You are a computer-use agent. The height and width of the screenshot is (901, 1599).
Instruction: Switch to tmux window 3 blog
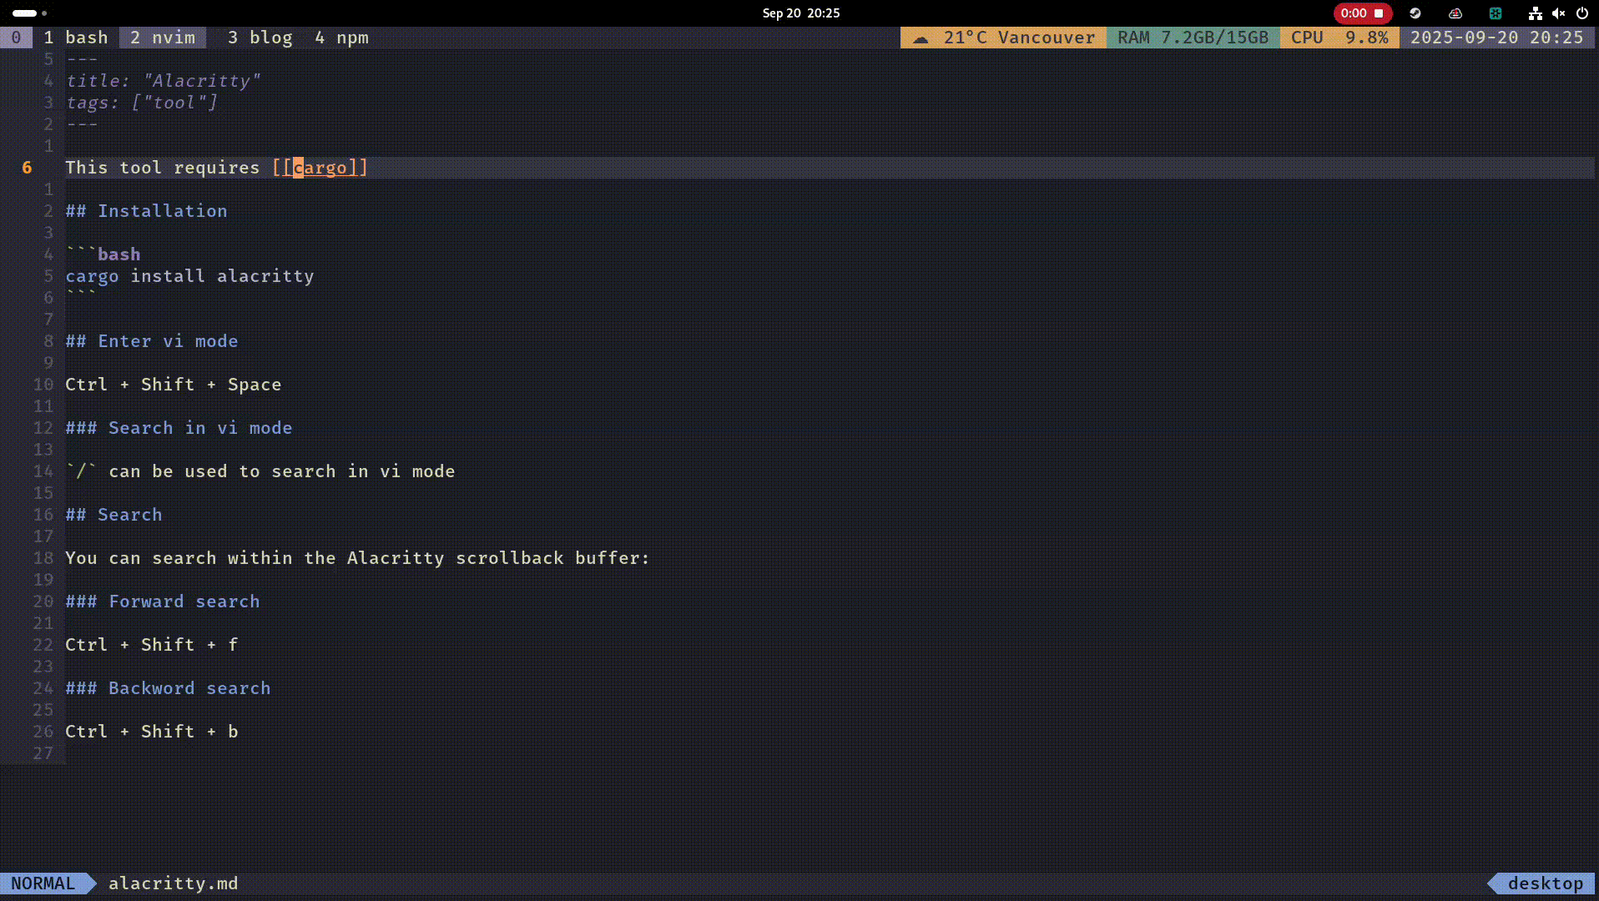tap(260, 38)
